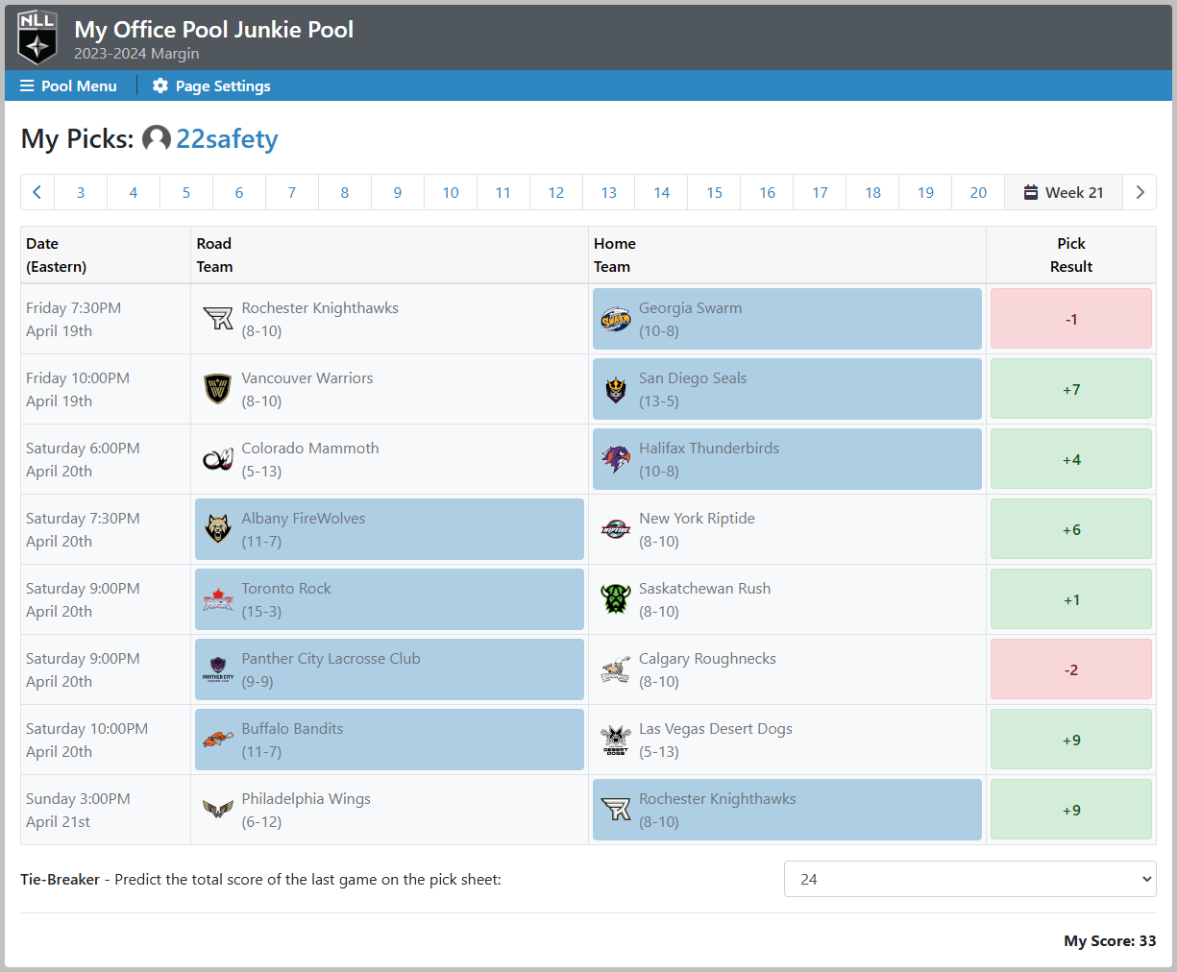
Task: Select the San Diego Seals pick cell
Action: (x=787, y=389)
